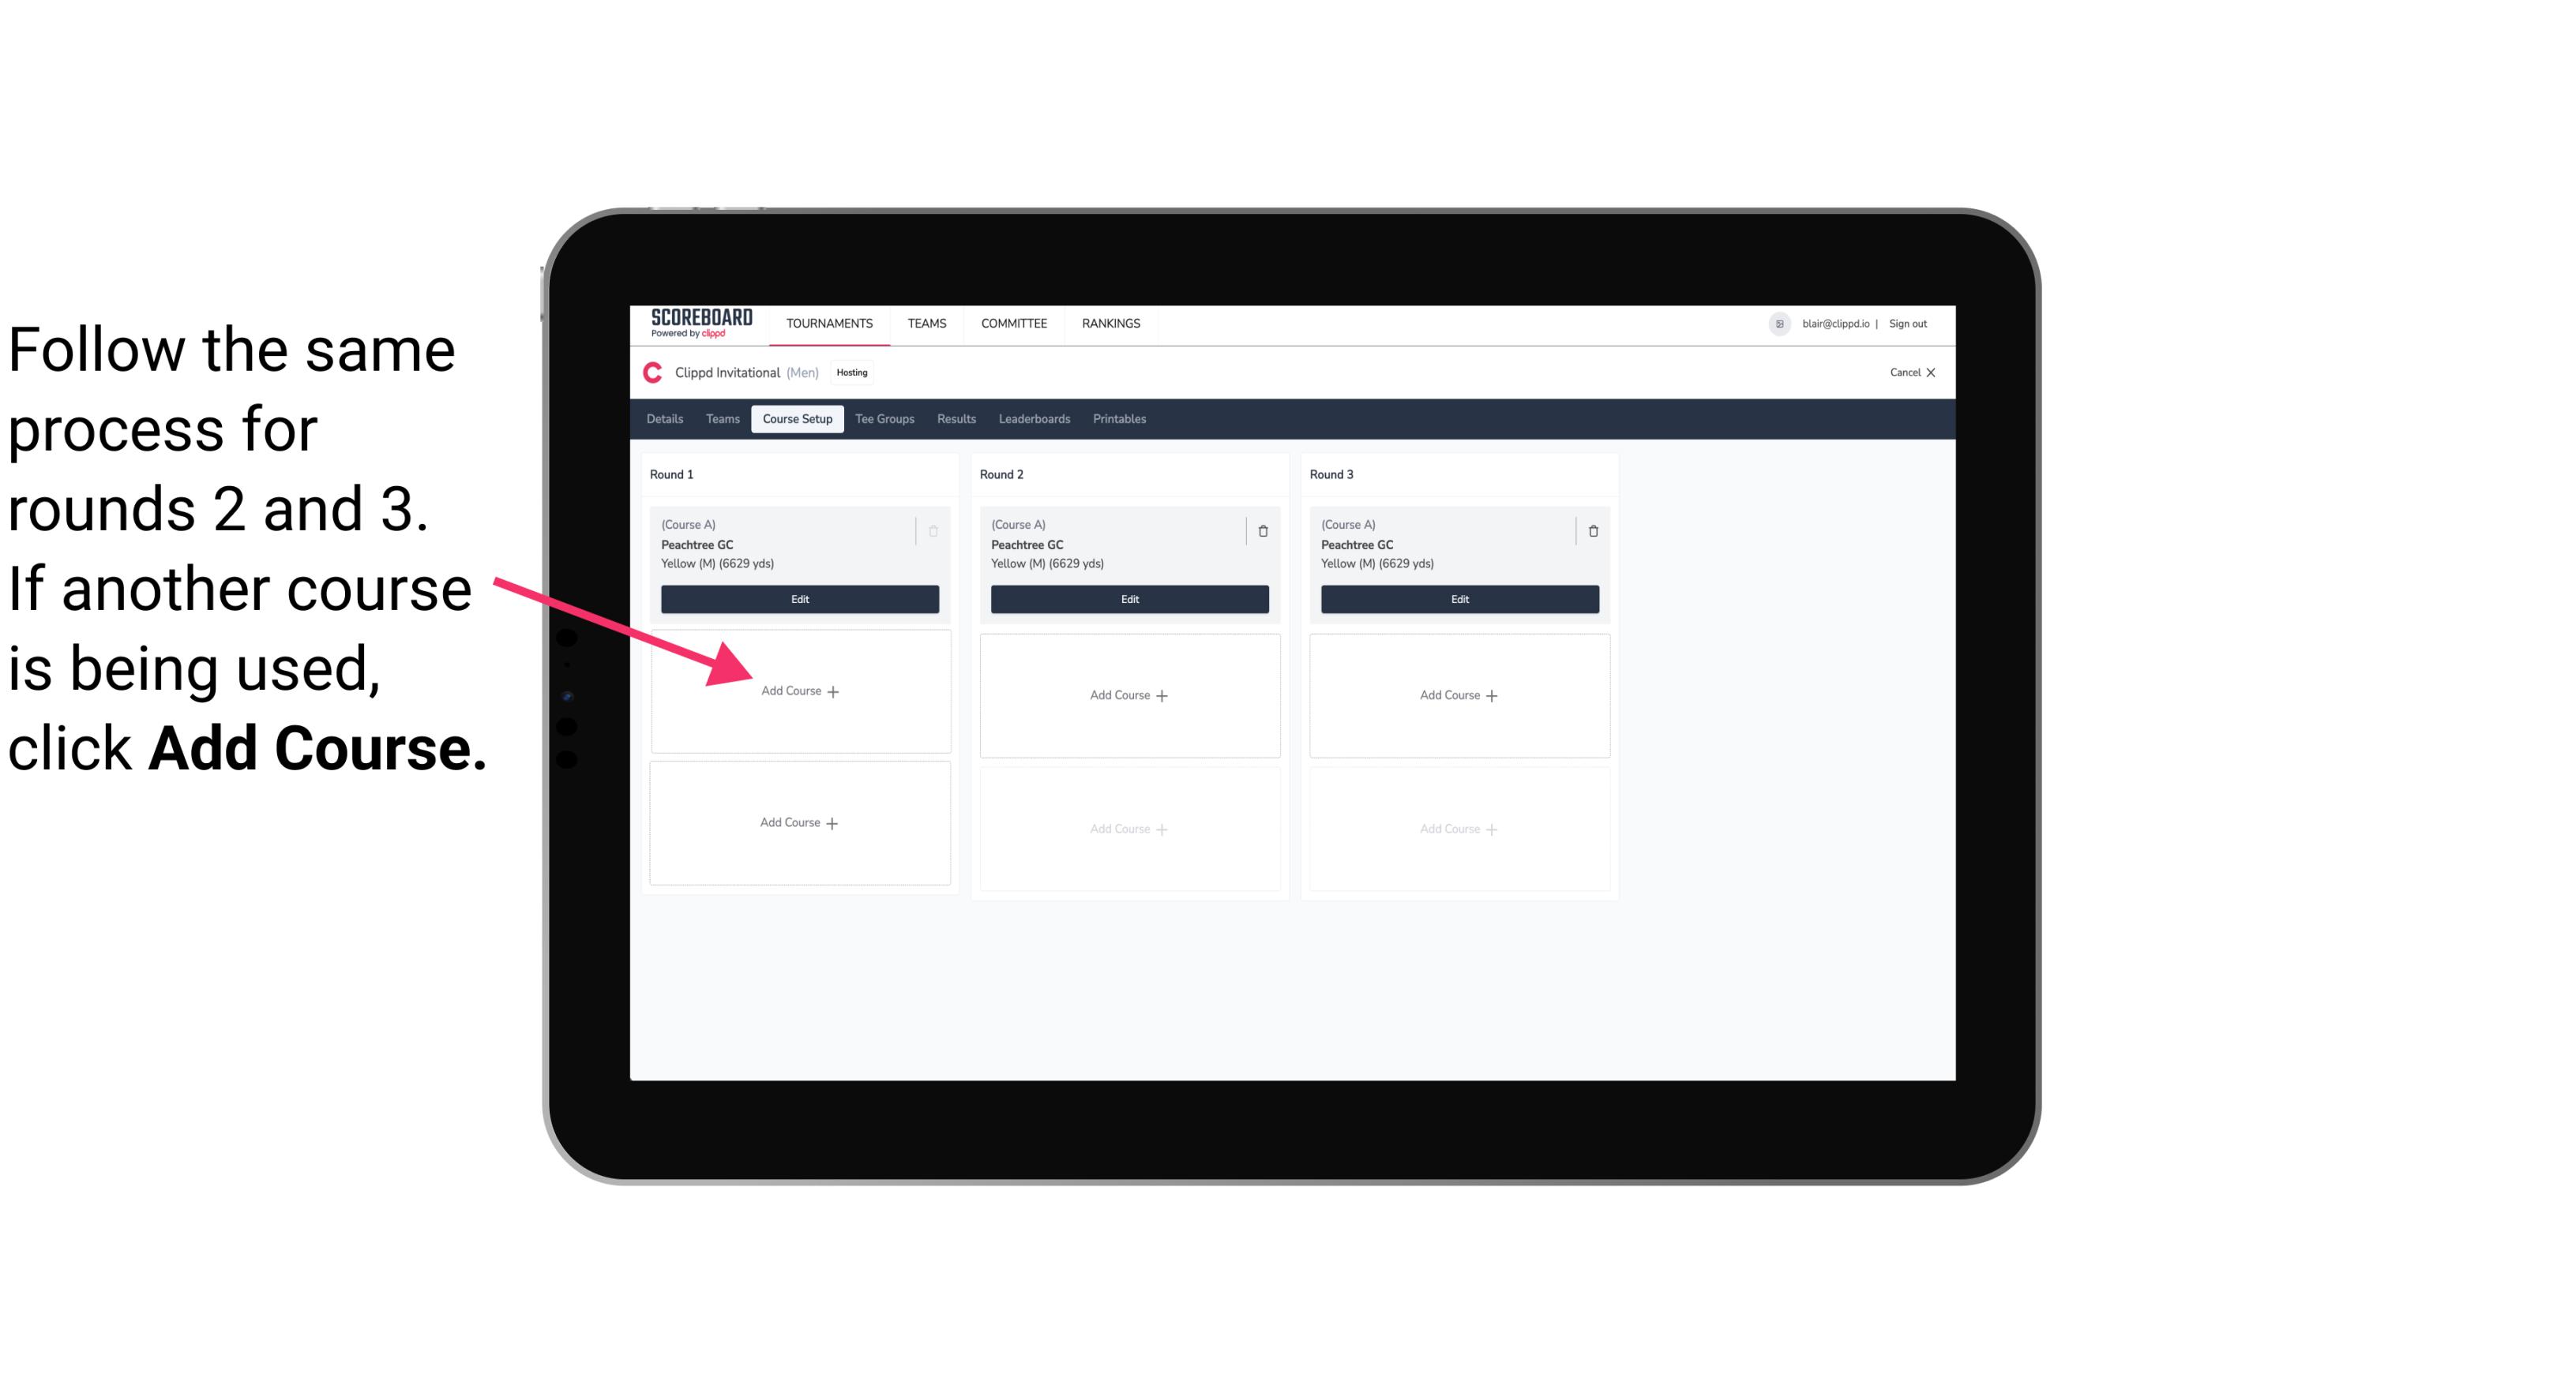Click Edit button for Round 1 course
This screenshot has height=1385, width=2576.
tap(798, 599)
